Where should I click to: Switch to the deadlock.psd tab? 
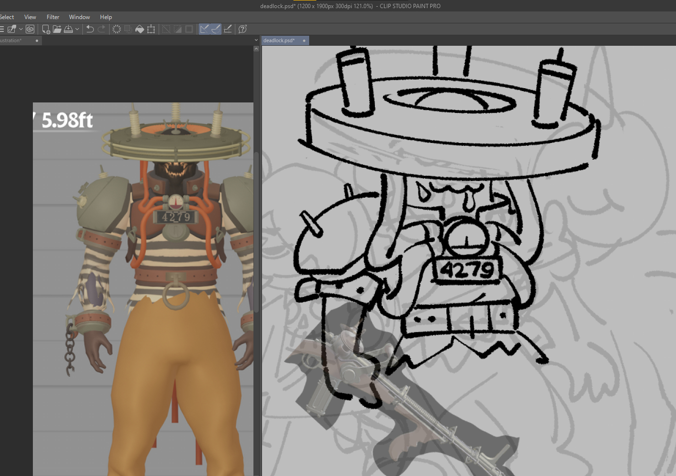click(x=279, y=41)
